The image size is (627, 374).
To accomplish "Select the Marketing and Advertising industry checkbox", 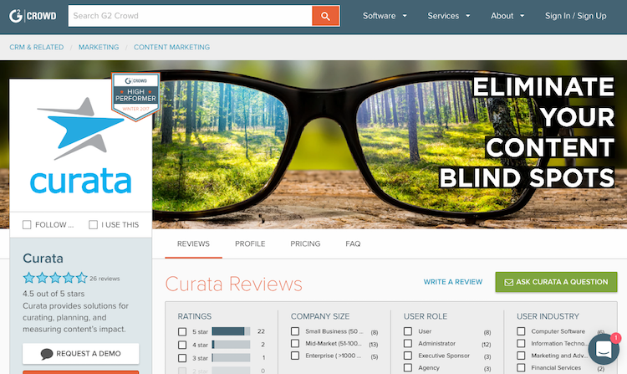I will click(x=521, y=356).
